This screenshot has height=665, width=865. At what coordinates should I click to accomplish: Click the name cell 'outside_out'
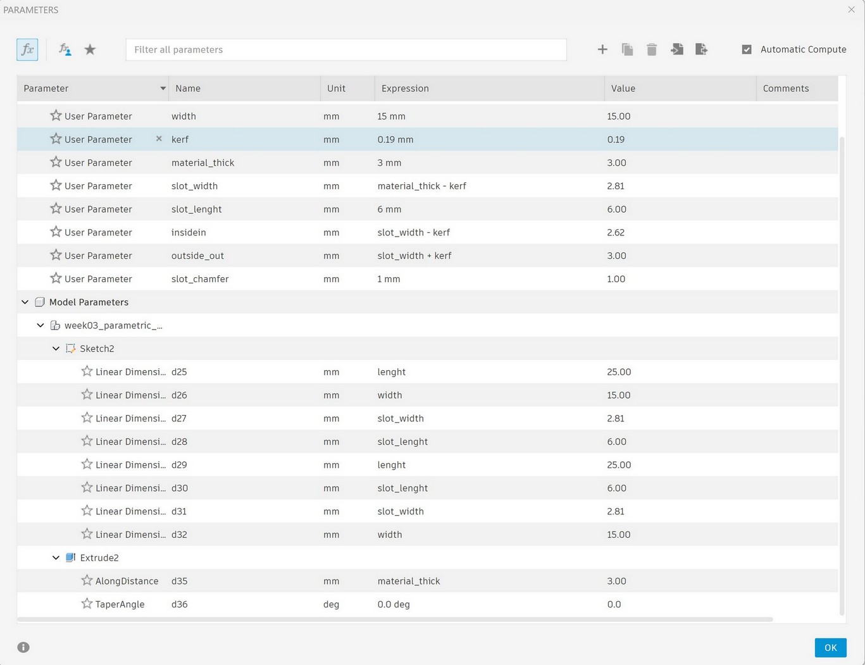tap(197, 256)
